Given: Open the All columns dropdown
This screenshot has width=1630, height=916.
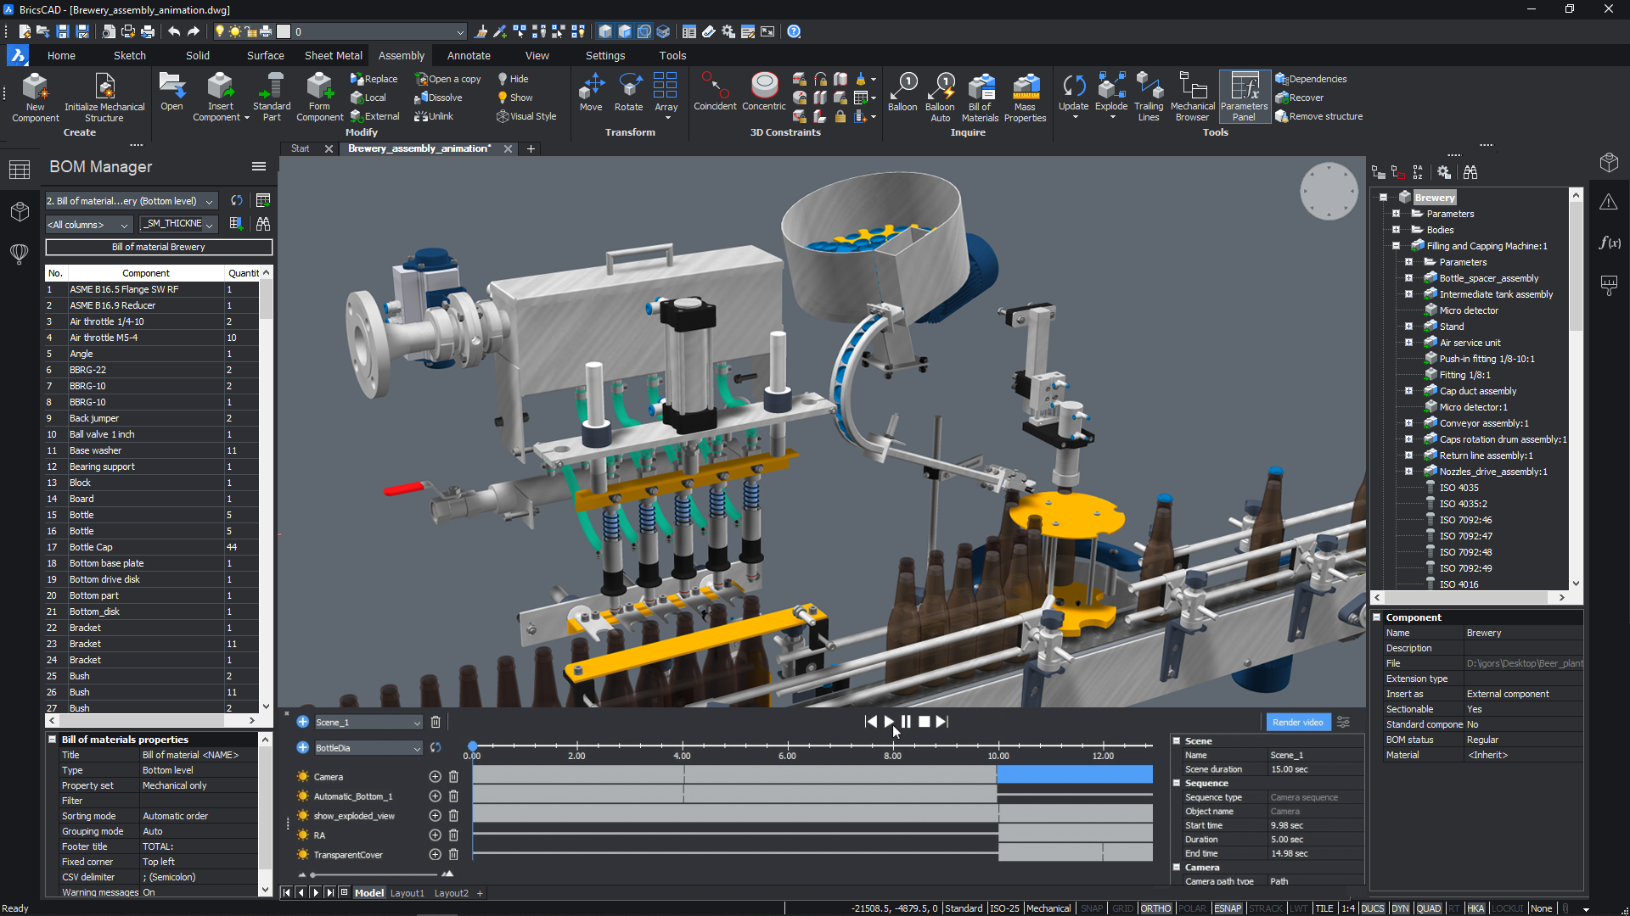Looking at the screenshot, I should point(89,225).
